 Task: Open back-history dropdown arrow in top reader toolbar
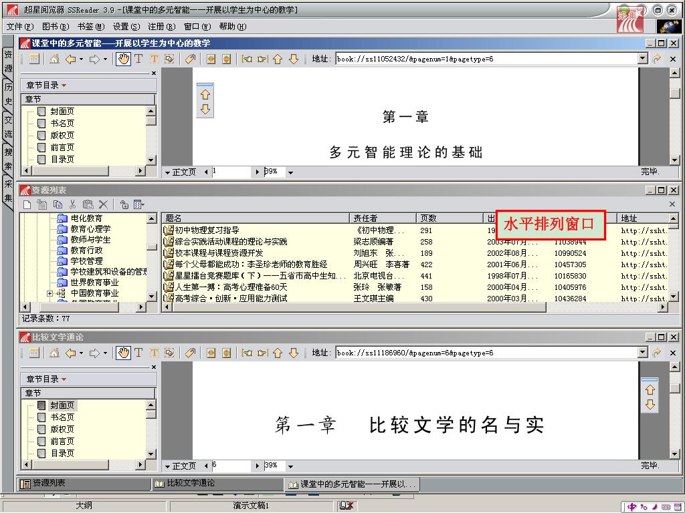[81, 59]
